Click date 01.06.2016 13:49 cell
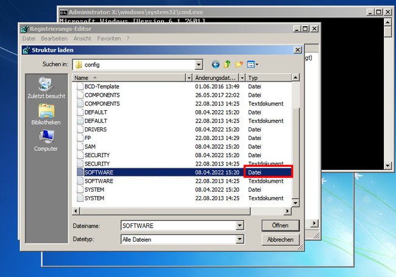 click(x=217, y=86)
